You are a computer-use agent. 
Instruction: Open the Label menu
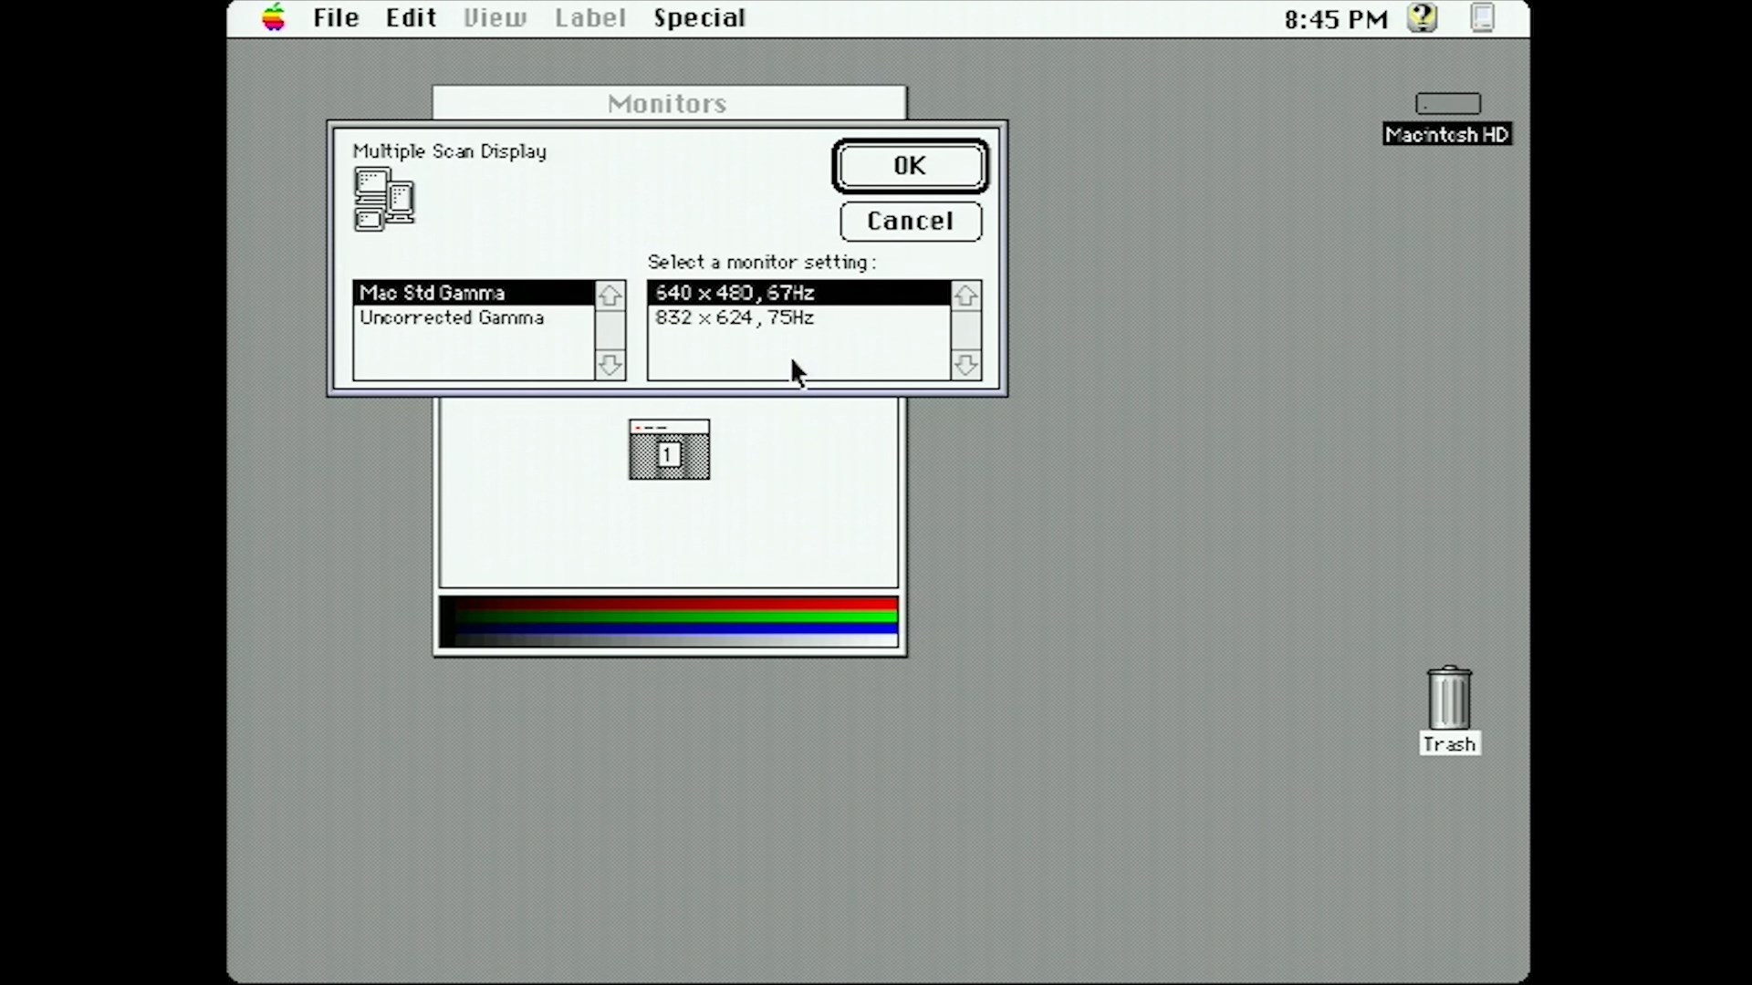tap(589, 17)
